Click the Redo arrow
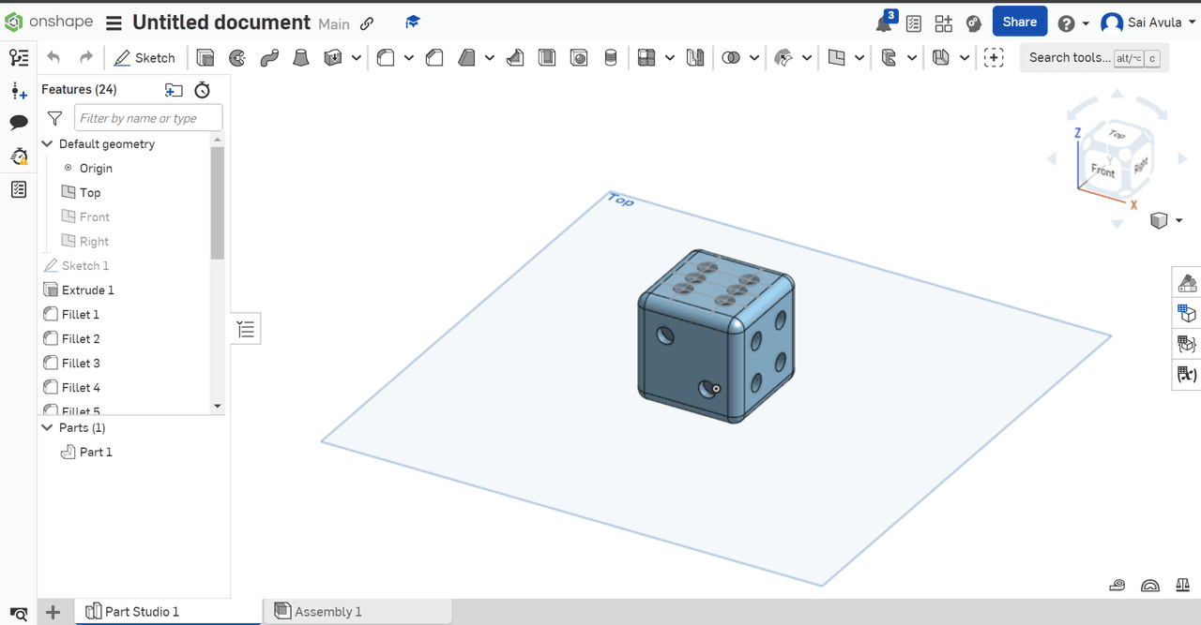The height and width of the screenshot is (625, 1201). click(85, 58)
